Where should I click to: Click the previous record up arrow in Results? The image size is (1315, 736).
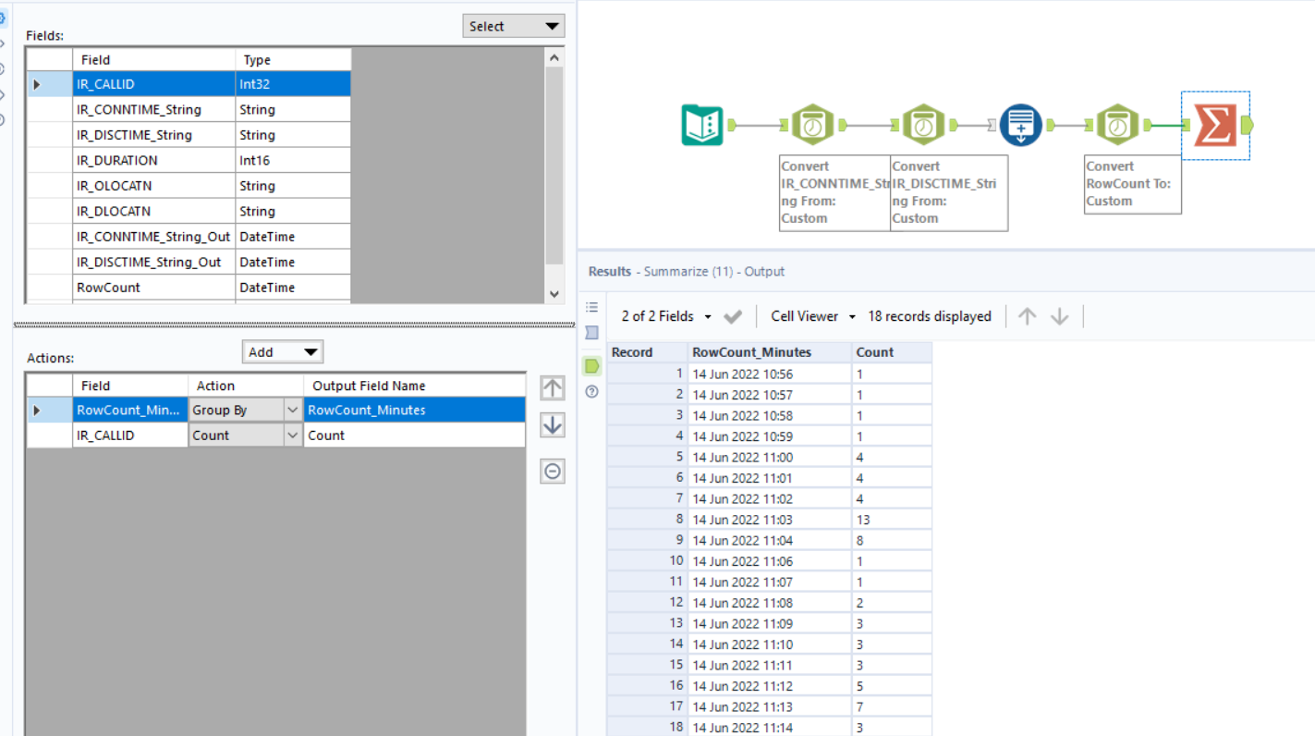(1027, 316)
